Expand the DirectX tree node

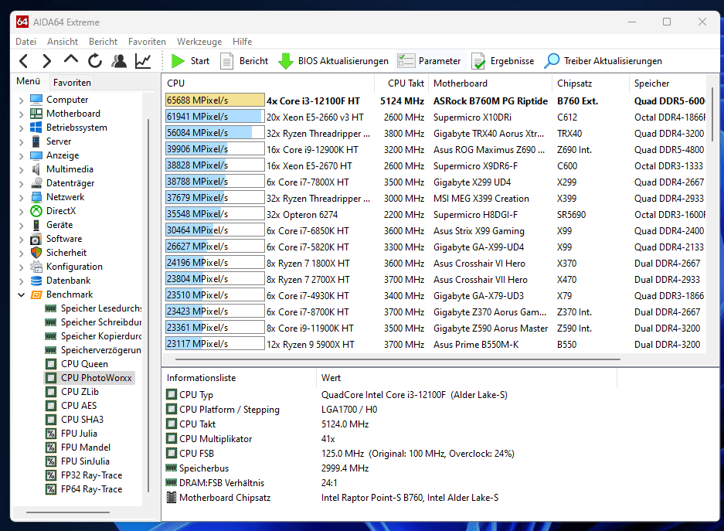click(x=21, y=211)
